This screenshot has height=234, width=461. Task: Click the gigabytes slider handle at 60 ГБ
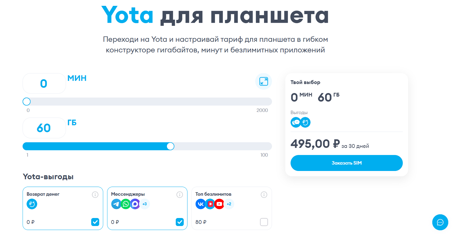tap(171, 146)
